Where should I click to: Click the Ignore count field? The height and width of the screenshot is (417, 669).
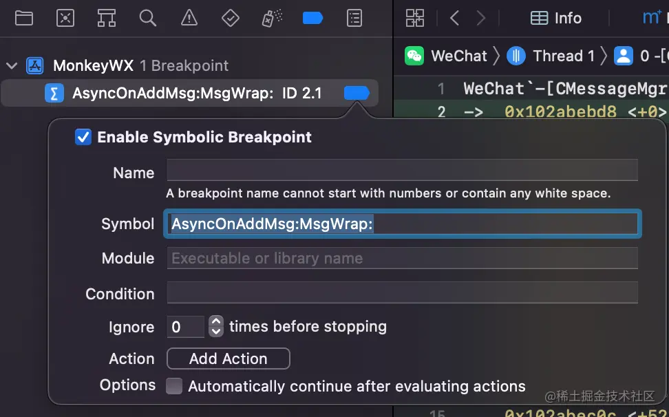point(185,327)
